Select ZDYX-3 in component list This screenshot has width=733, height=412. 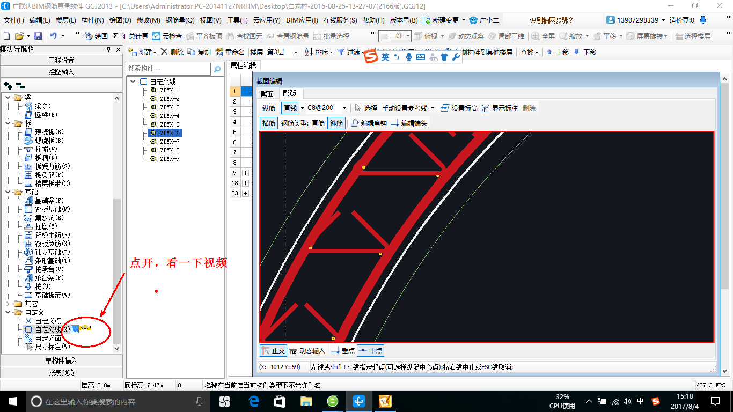pos(170,107)
